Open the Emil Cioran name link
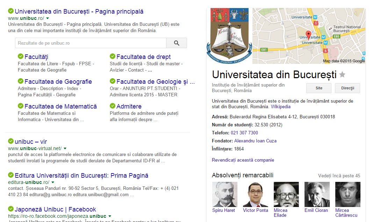This screenshot has width=372, height=222. coord(316,210)
